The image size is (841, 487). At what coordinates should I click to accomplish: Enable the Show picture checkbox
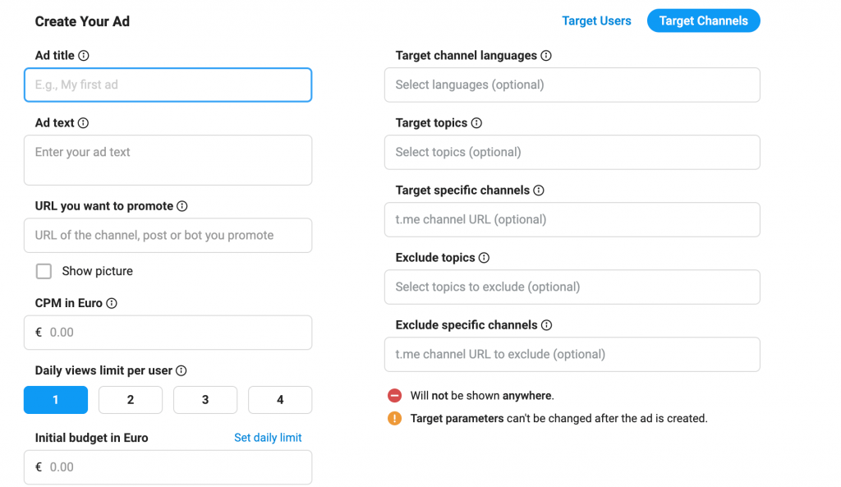(x=44, y=271)
